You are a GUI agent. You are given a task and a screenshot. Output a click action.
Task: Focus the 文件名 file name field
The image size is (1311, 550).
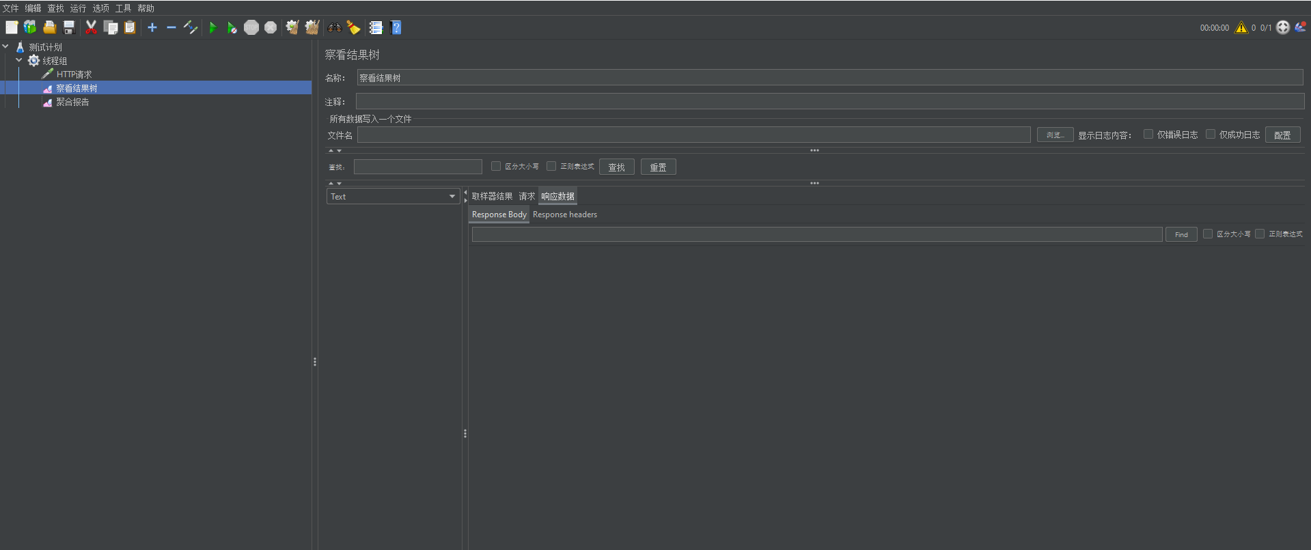pyautogui.click(x=693, y=135)
